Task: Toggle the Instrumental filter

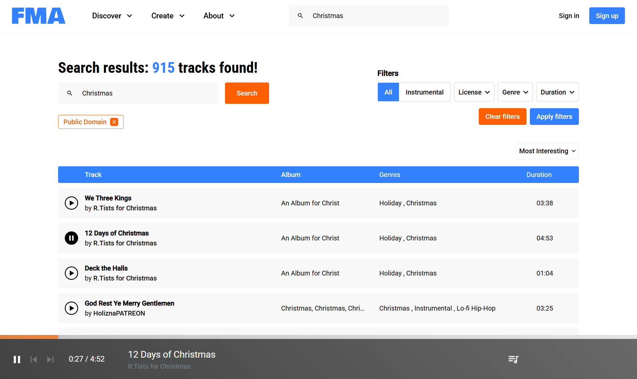Action: point(424,92)
